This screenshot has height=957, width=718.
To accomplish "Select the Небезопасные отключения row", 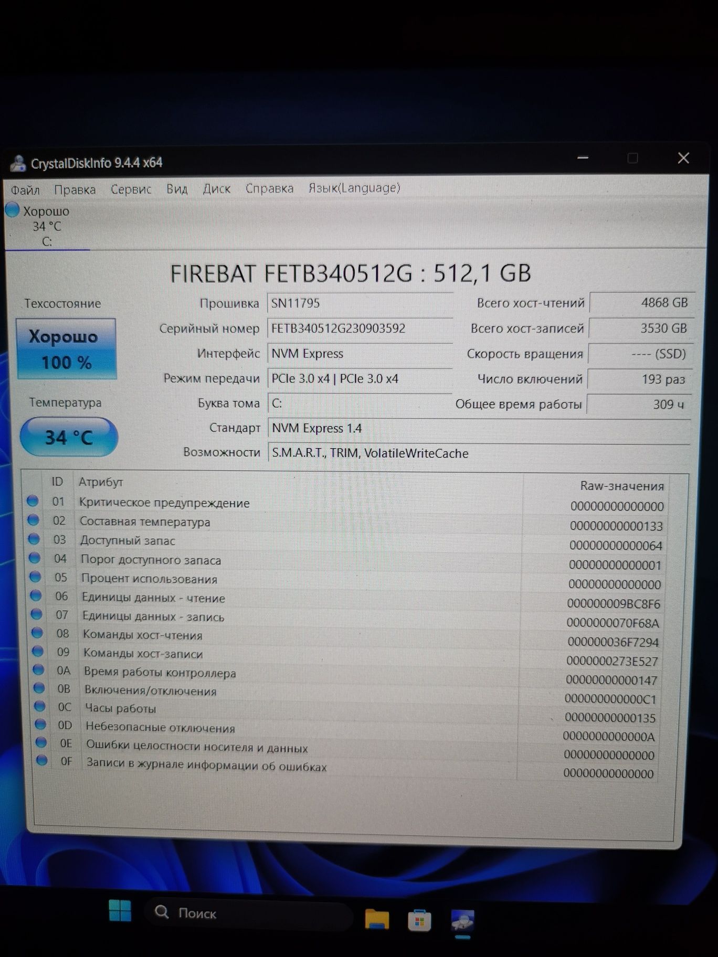I will point(346,730).
